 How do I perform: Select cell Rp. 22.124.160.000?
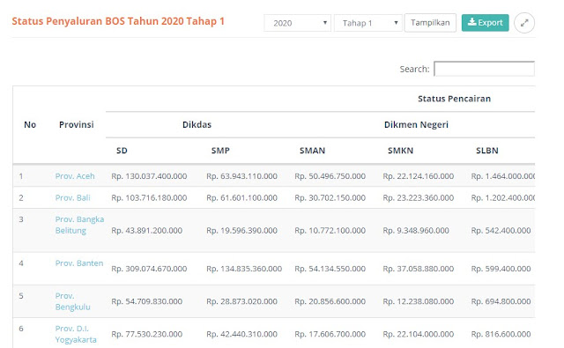tap(419, 176)
